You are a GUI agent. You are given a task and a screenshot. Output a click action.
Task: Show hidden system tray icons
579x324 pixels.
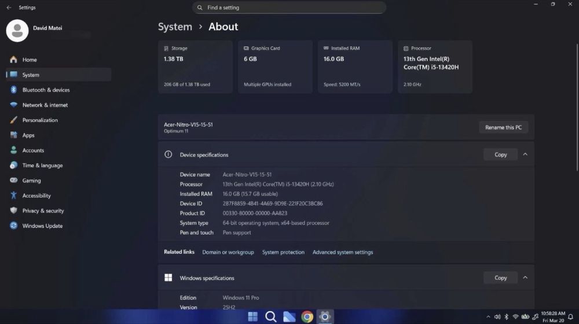[488, 316]
